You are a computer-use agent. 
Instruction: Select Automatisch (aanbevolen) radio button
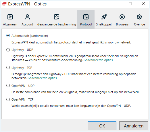coord(8,36)
